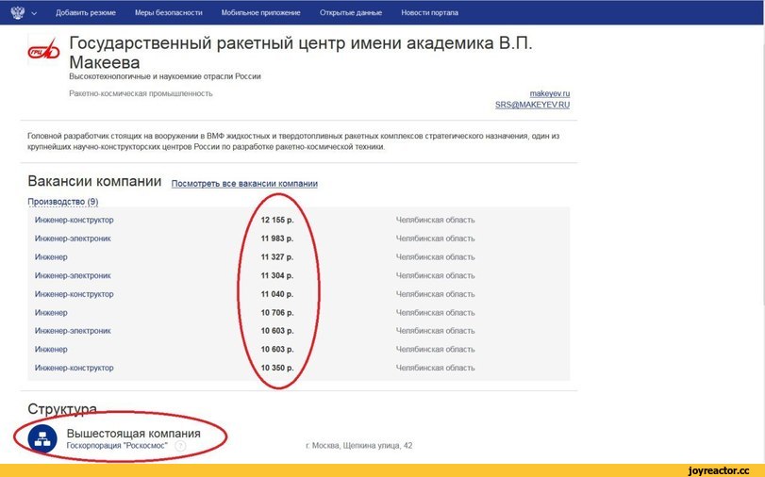Open the Добавить резюме menu item
This screenshot has height=477, width=765.
point(86,12)
